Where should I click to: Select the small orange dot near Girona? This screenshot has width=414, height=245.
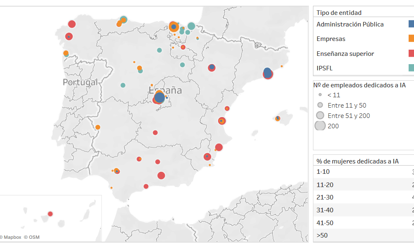[x=282, y=66]
